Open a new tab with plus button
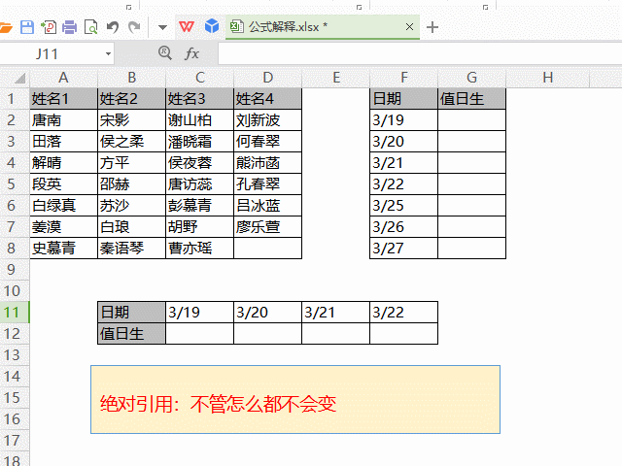The image size is (622, 466). (432, 27)
